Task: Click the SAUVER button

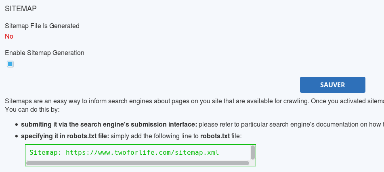Action: [x=332, y=85]
